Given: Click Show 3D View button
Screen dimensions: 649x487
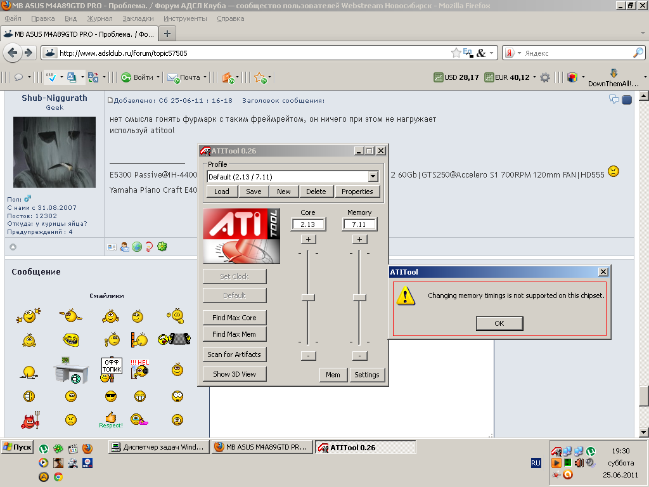Looking at the screenshot, I should click(x=235, y=374).
